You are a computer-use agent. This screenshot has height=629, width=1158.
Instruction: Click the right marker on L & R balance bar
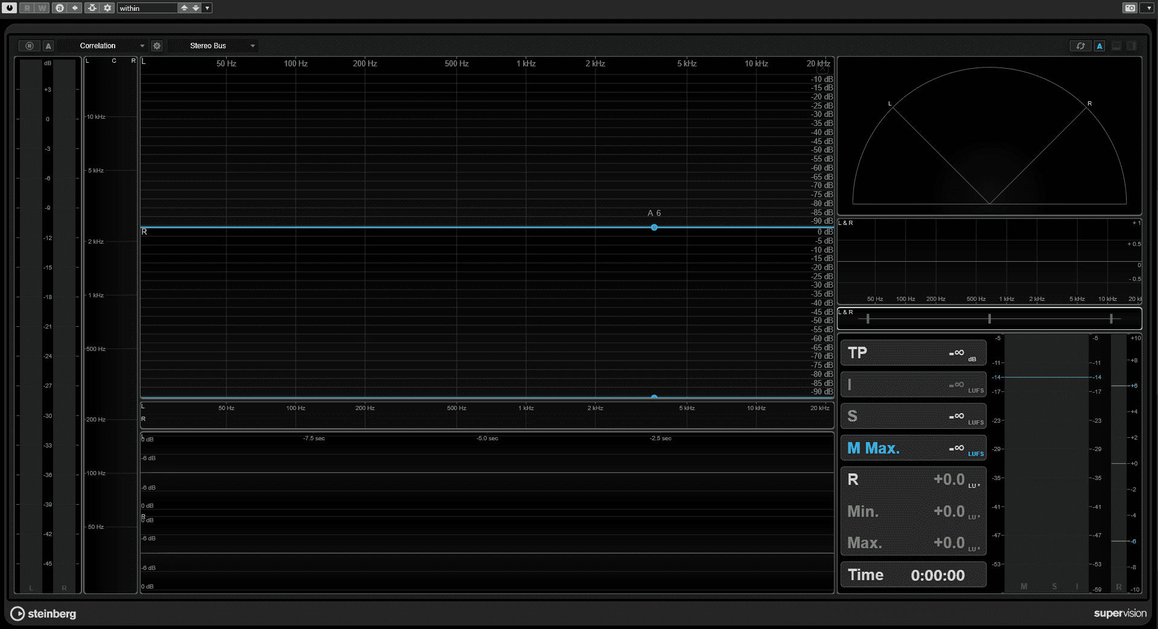click(x=1111, y=318)
